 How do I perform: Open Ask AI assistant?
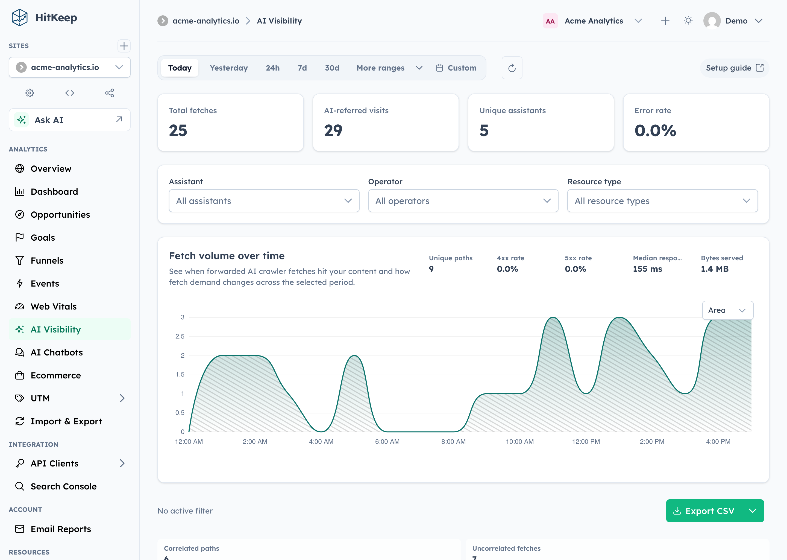pos(70,120)
